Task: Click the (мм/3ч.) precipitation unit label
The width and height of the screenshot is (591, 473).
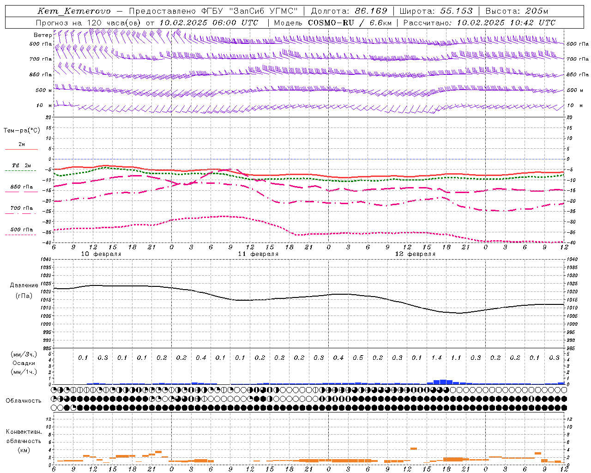Action: (x=24, y=354)
